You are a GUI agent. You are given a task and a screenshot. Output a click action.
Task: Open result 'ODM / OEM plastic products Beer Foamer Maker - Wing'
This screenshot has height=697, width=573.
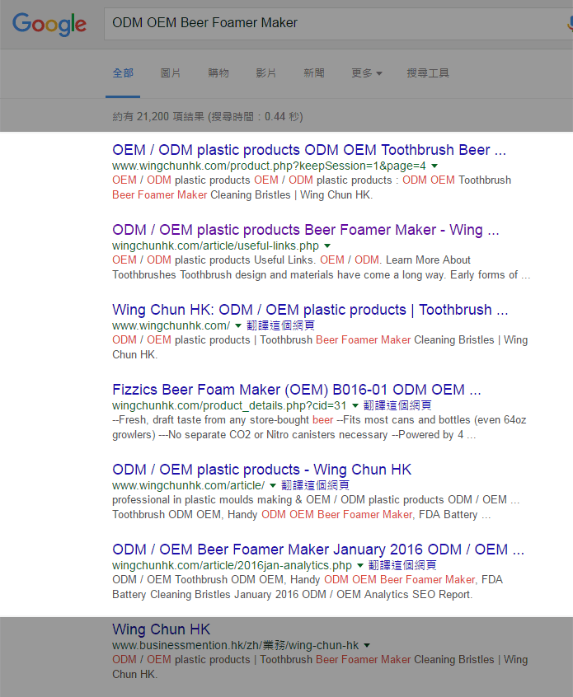pyautogui.click(x=305, y=230)
